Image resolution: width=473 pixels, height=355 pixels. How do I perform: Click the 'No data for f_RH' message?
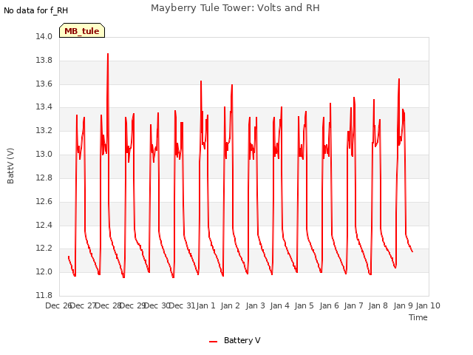point(36,10)
